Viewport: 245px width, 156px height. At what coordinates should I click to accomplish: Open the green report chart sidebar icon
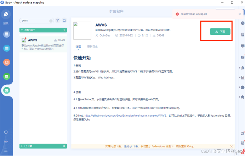pyautogui.click(x=7, y=76)
